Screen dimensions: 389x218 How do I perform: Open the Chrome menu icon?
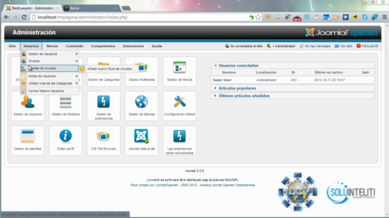(x=384, y=17)
